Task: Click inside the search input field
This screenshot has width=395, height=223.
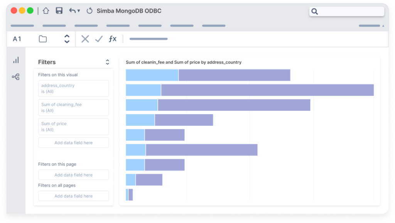Action: coord(347,12)
